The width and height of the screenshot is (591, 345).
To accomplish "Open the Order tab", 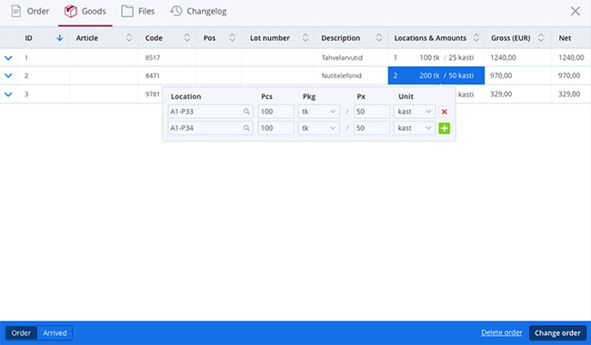I will (x=30, y=11).
